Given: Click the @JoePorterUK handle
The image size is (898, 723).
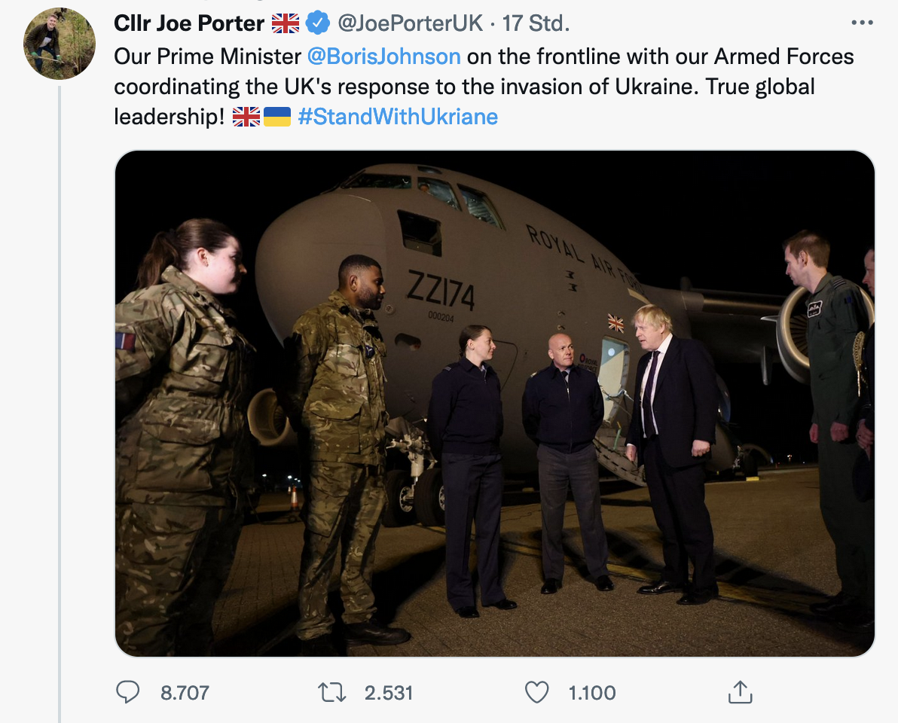Looking at the screenshot, I should [411, 23].
